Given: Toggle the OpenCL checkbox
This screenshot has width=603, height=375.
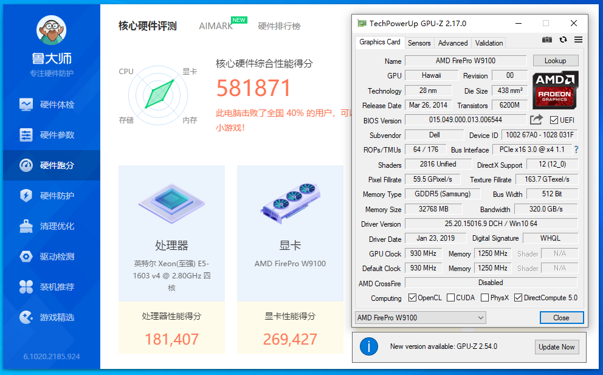Looking at the screenshot, I should (412, 298).
